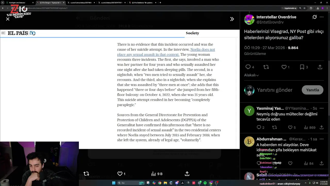Open Discord from the taskbar
330x186 pixels.
177,183
